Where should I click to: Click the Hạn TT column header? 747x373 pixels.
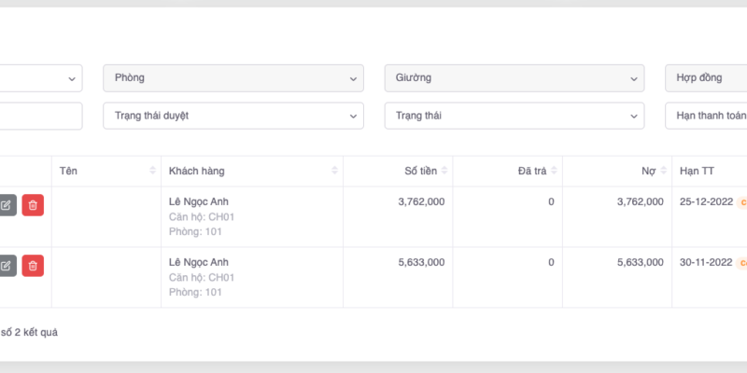point(698,171)
